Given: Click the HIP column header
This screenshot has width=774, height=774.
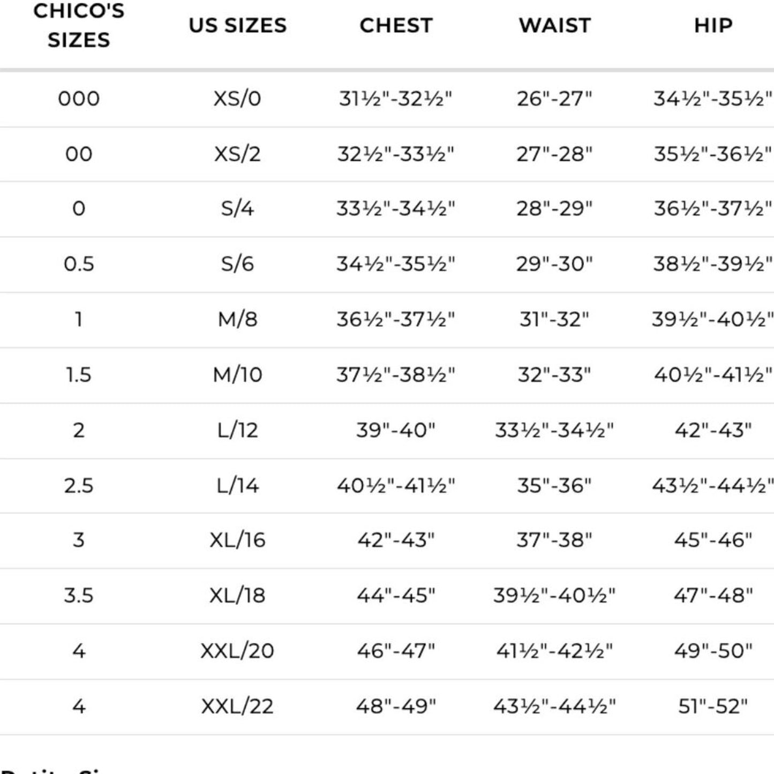Looking at the screenshot, I should pyautogui.click(x=713, y=25).
